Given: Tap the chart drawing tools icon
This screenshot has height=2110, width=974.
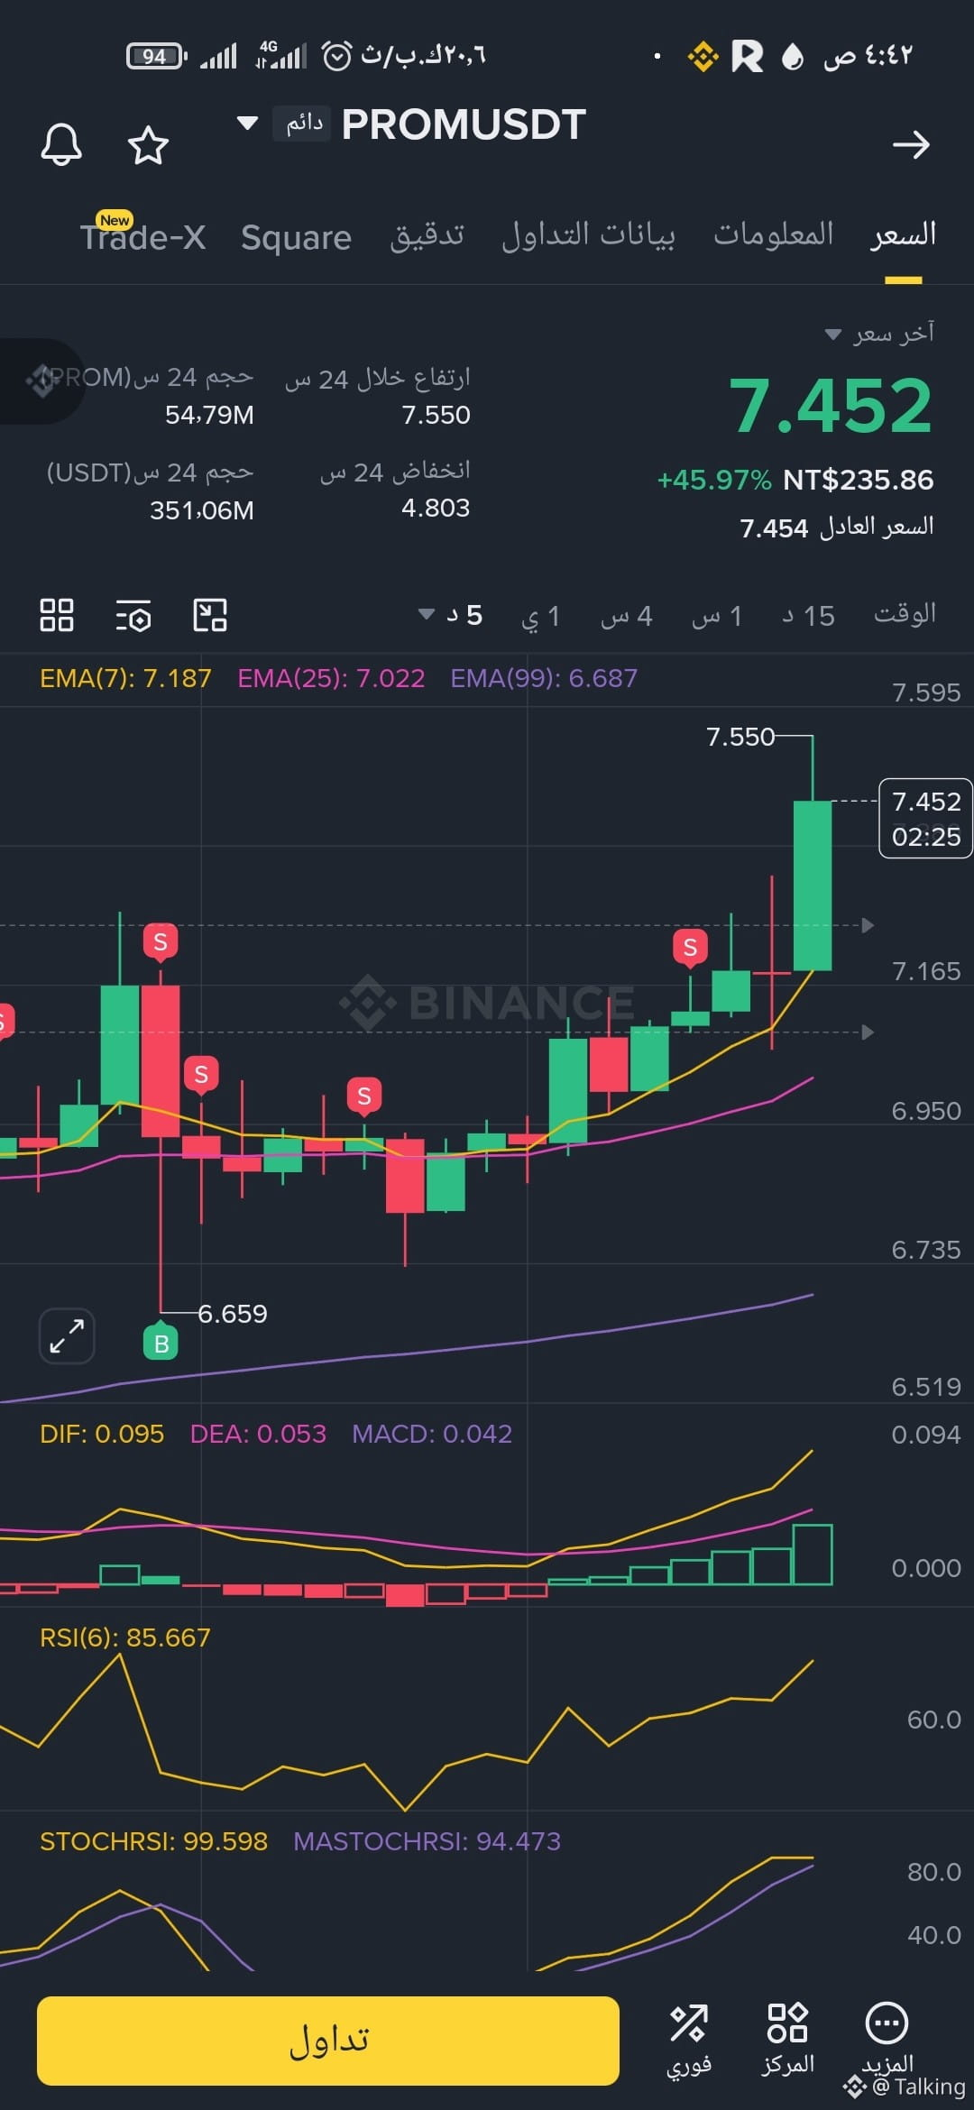Looking at the screenshot, I should point(210,615).
